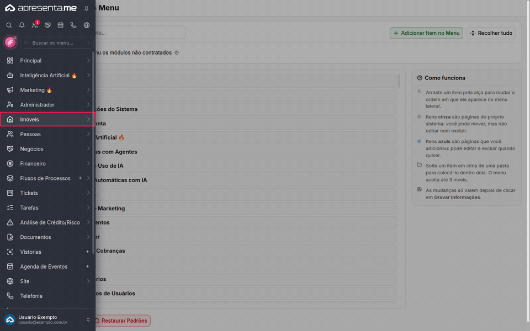Viewport: 530px width, 331px height.
Task: Click the apresenta.me logo
Action: click(41, 8)
